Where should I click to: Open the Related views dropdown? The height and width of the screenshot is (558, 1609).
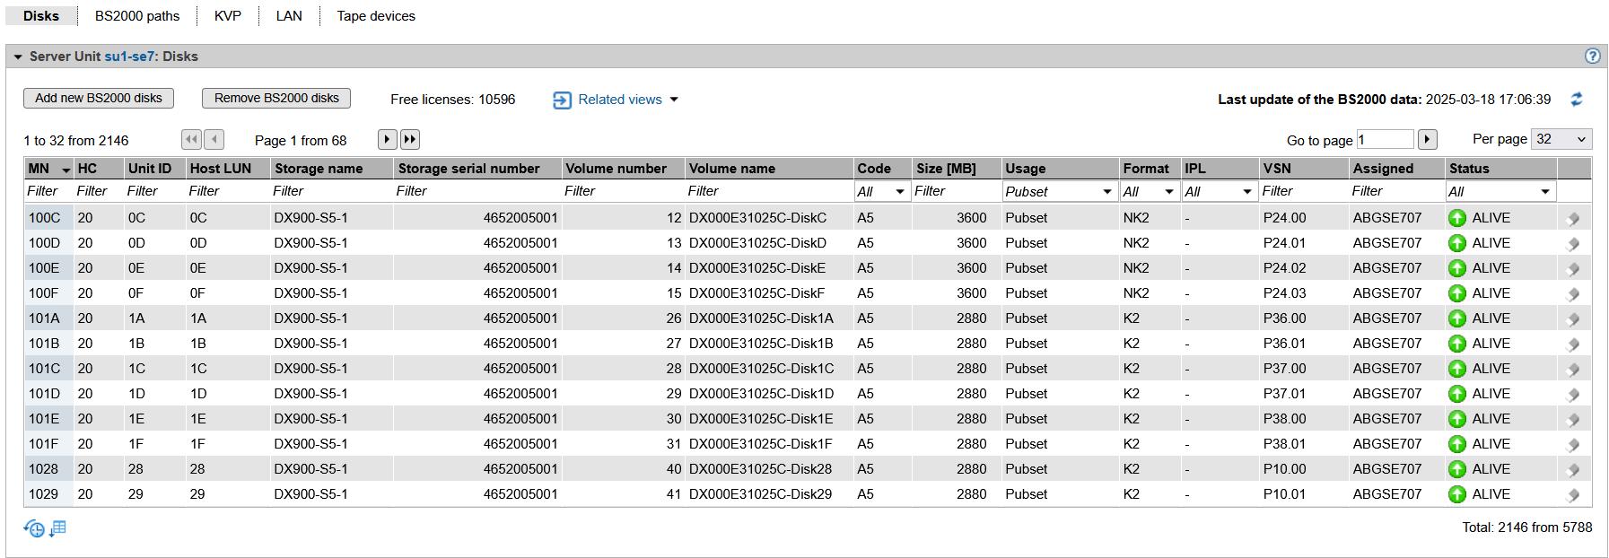tap(616, 100)
